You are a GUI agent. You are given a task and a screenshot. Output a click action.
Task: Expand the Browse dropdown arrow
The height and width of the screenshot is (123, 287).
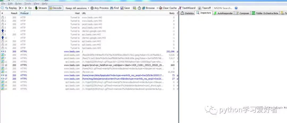pos(157,8)
